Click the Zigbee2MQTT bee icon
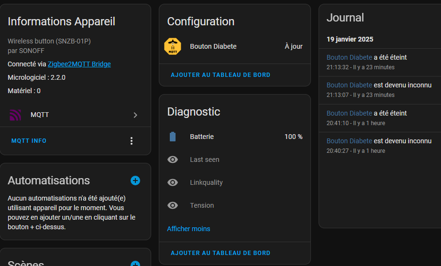The image size is (441, 266). click(x=172, y=46)
